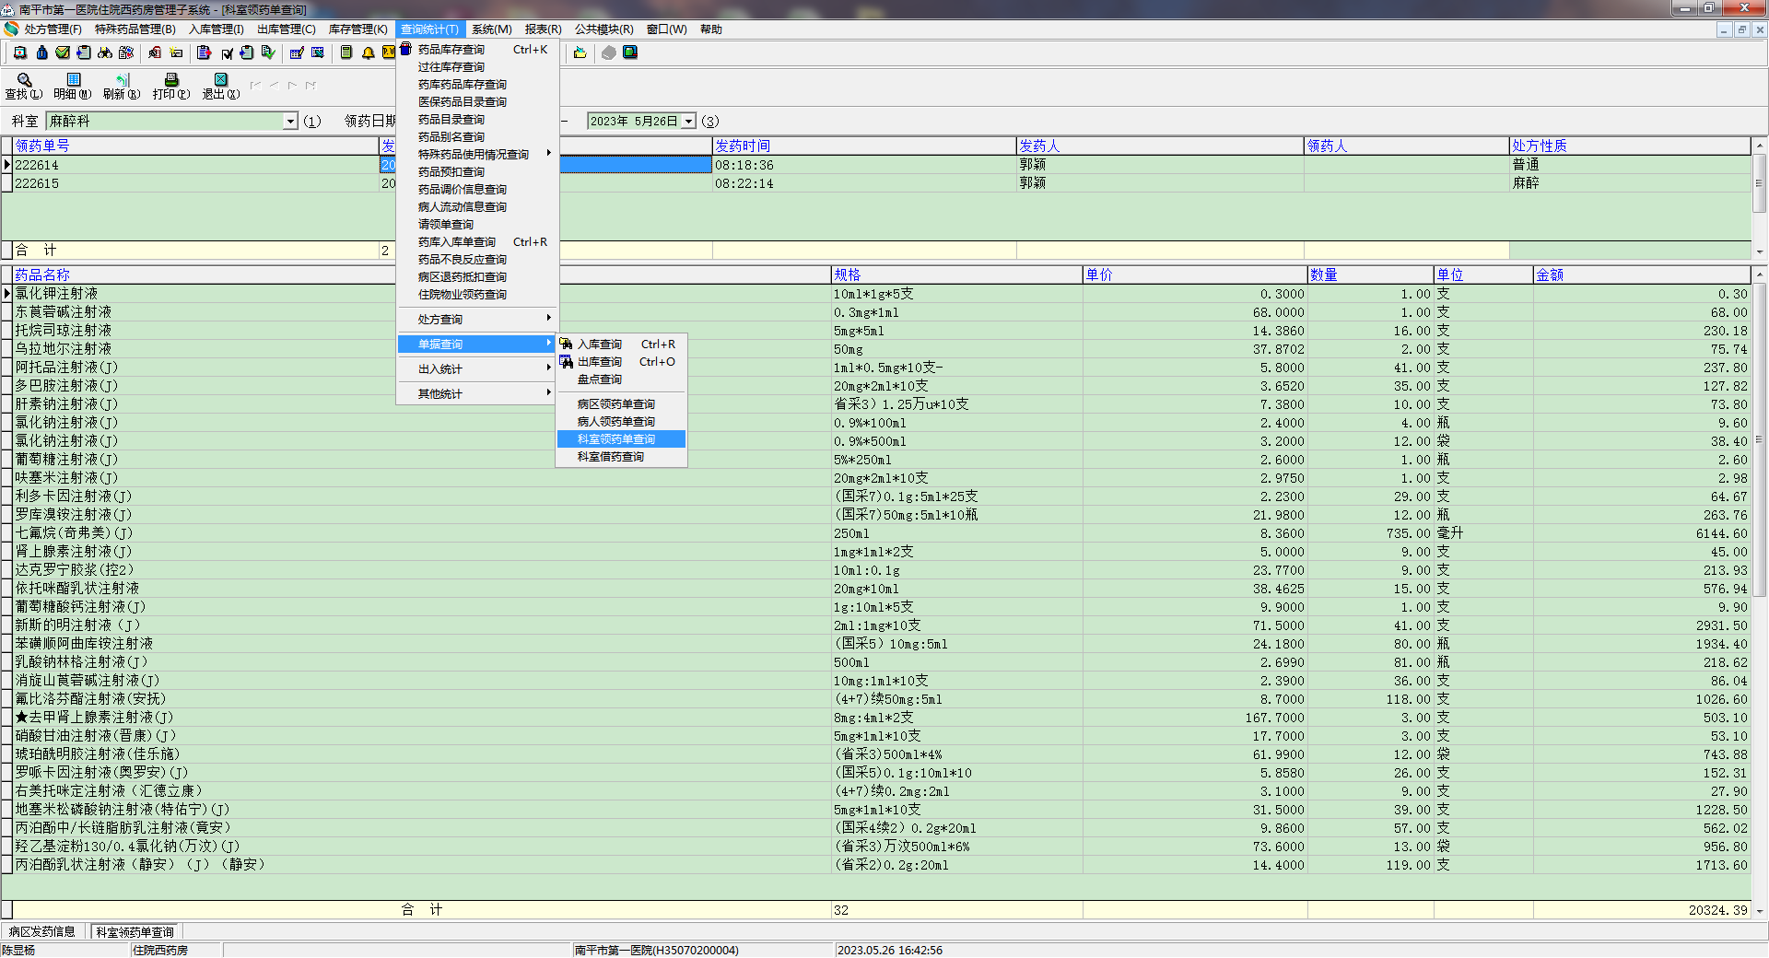
Task: Expand the 处方查询 submenu
Action: 477,320
